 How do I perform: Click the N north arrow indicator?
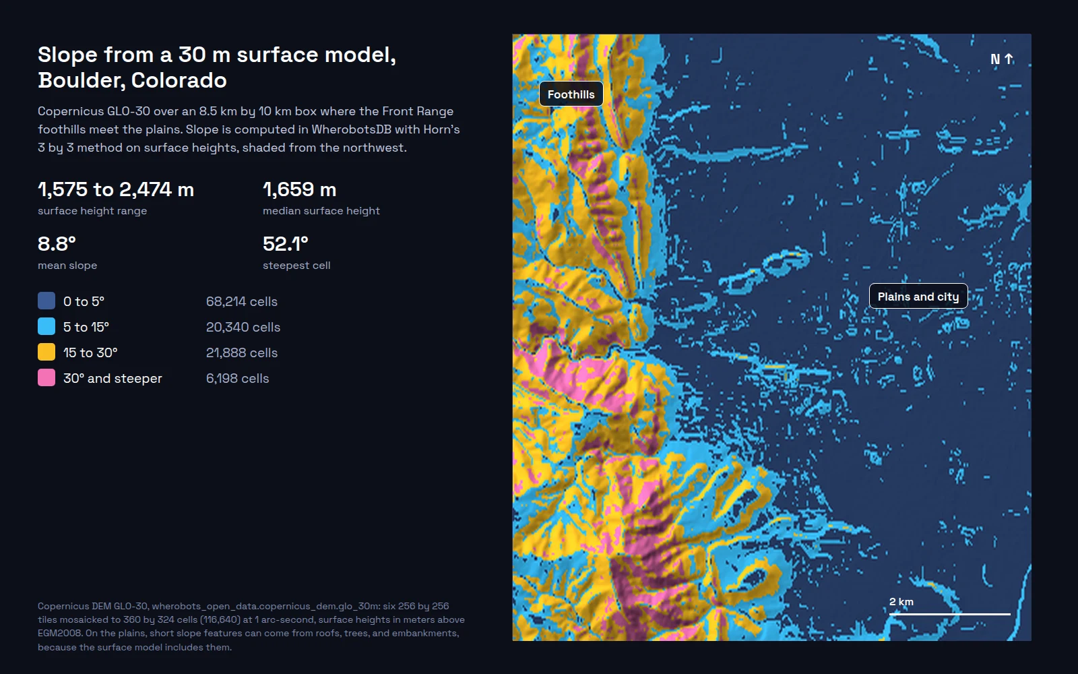(x=1002, y=59)
